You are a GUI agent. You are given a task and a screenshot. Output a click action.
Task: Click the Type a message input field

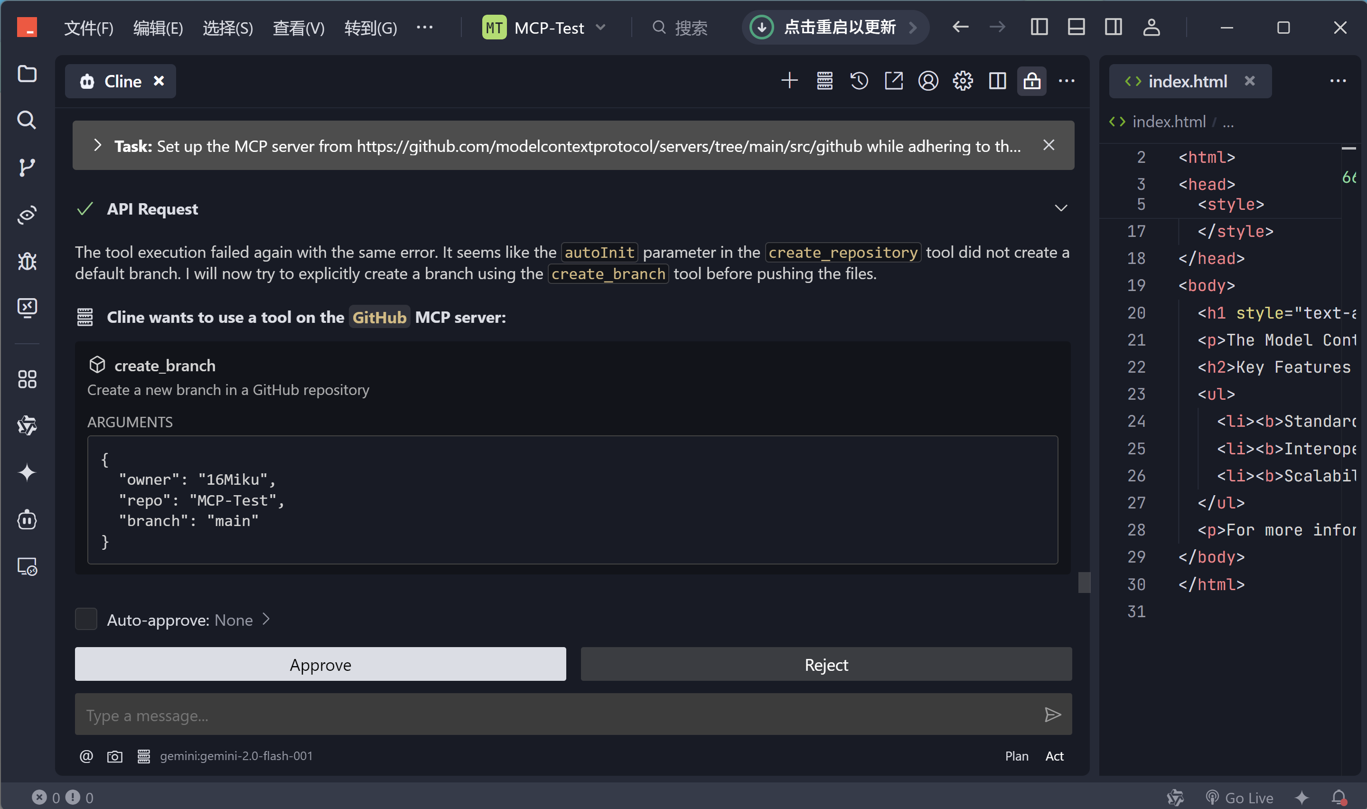coord(556,715)
